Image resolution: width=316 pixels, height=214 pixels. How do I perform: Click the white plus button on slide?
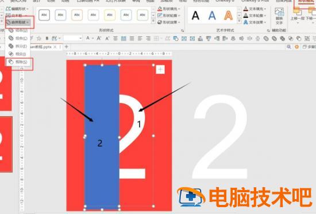[160, 69]
